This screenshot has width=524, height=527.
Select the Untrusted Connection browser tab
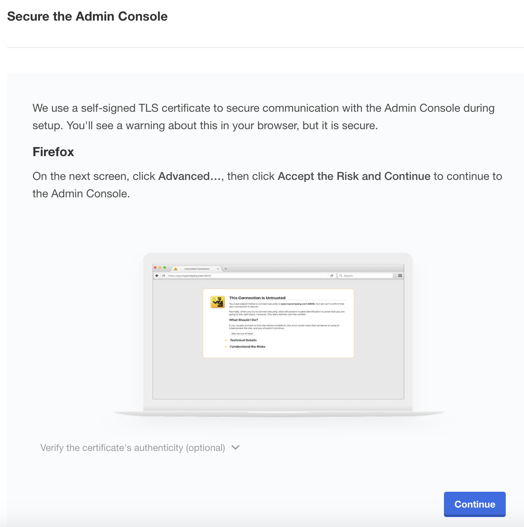(197, 269)
